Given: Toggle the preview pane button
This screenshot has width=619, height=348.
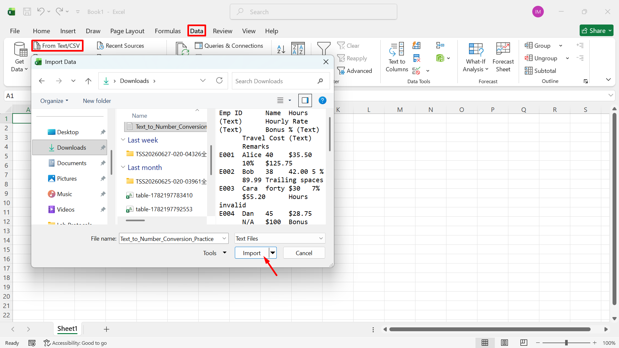Looking at the screenshot, I should pos(305,101).
